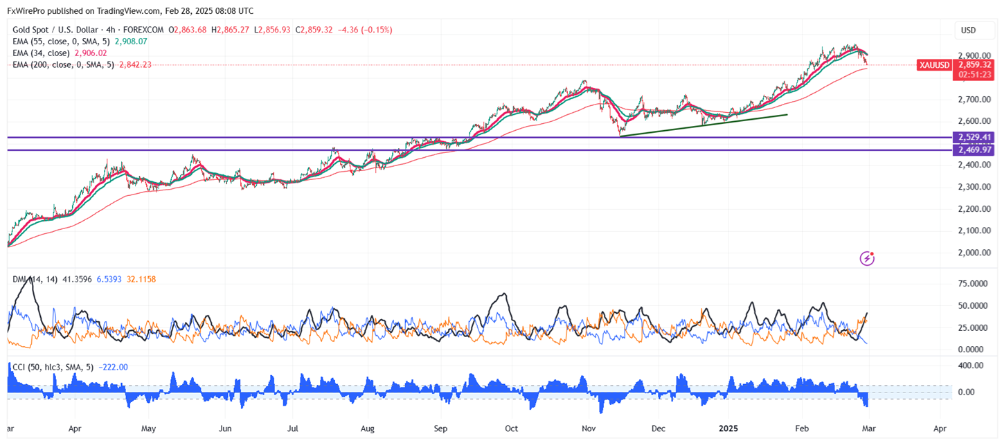Image resolution: width=1002 pixels, height=443 pixels.
Task: Click the 75.0000 DMI scale label
Action: coord(974,283)
